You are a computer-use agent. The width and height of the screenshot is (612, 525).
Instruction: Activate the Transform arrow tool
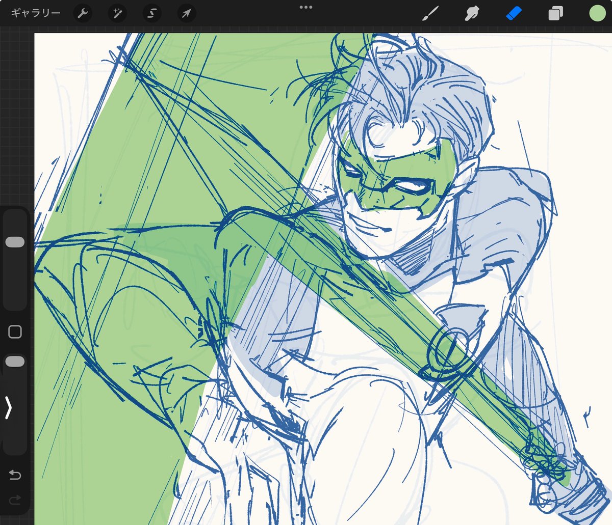[x=186, y=13]
